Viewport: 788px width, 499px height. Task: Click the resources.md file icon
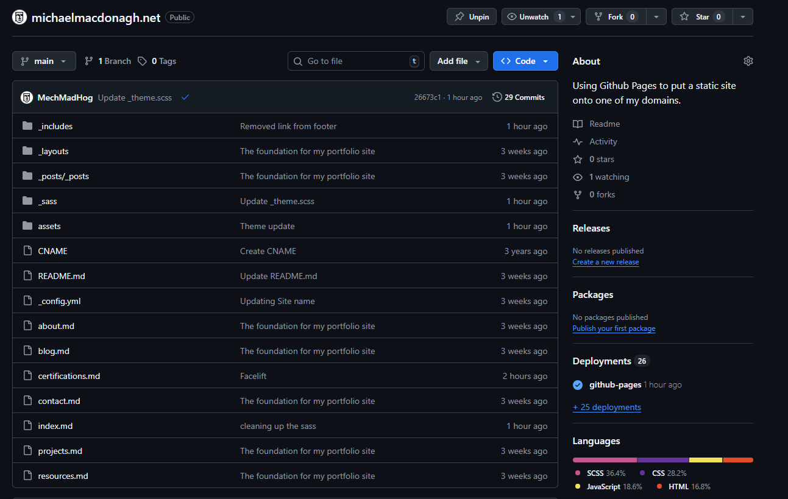pos(27,476)
